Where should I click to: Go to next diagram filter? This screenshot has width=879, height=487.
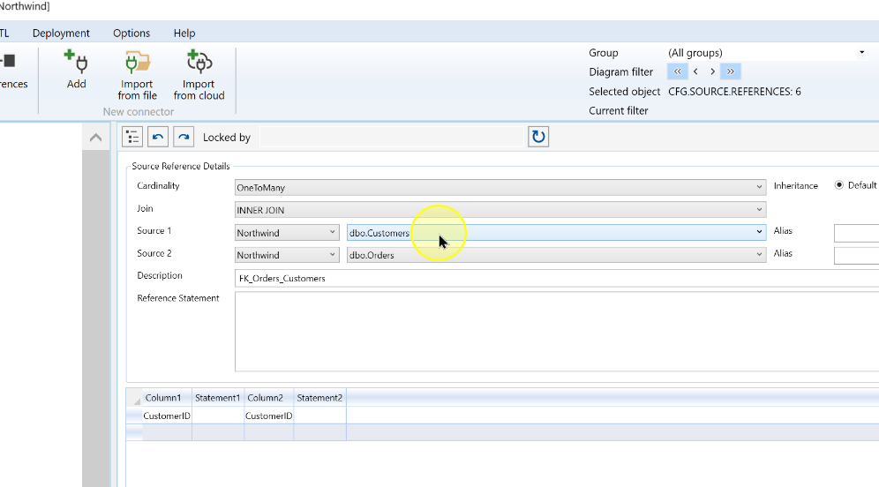click(x=712, y=71)
